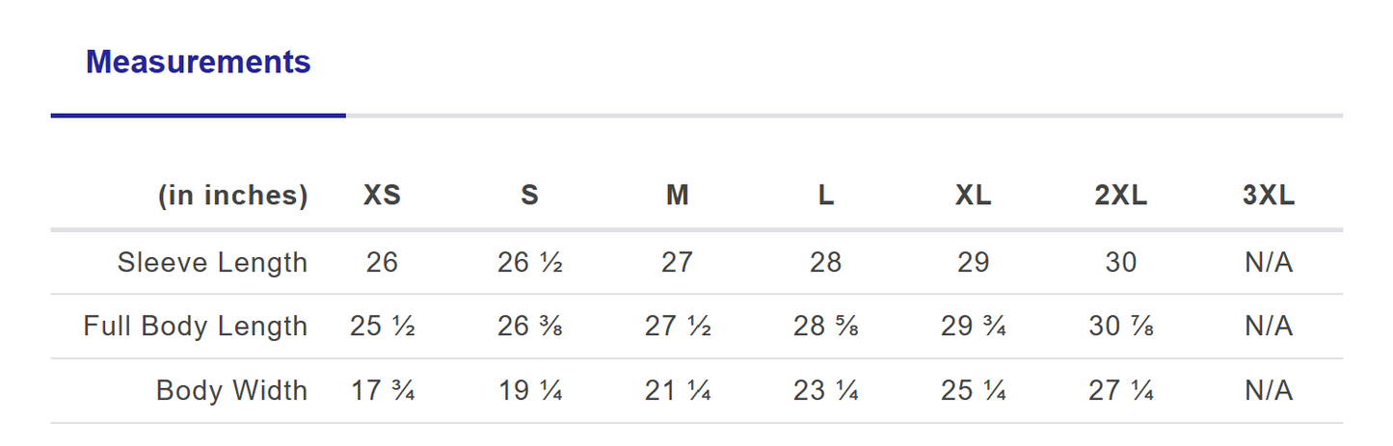This screenshot has height=446, width=1393.
Task: Open the Measurements tab
Action: 198,63
